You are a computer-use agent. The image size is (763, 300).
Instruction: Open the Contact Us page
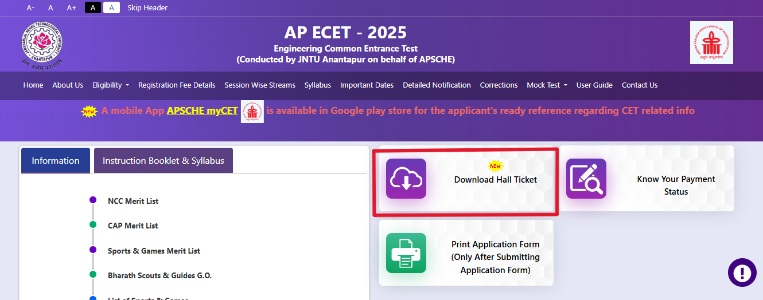[x=640, y=85]
